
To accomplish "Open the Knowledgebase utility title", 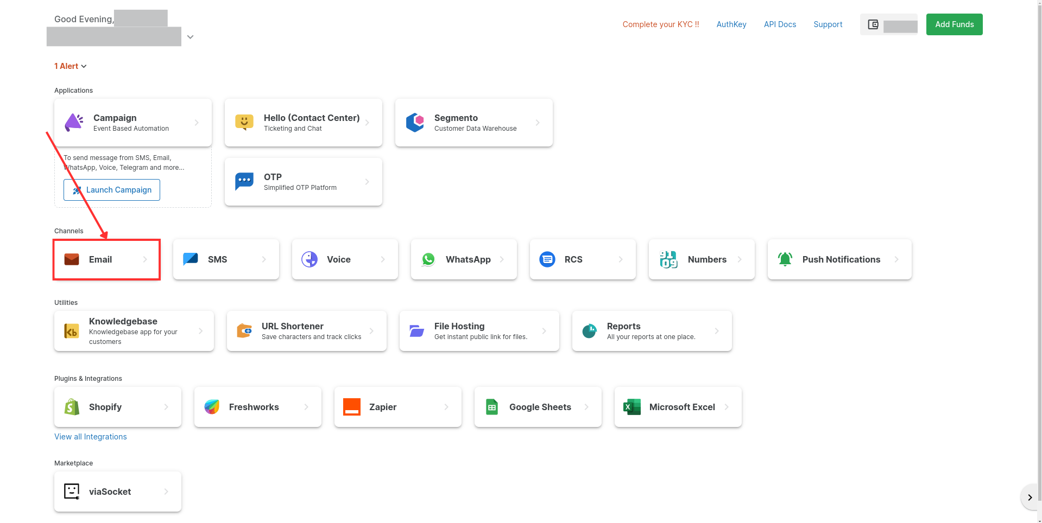I will coord(123,321).
